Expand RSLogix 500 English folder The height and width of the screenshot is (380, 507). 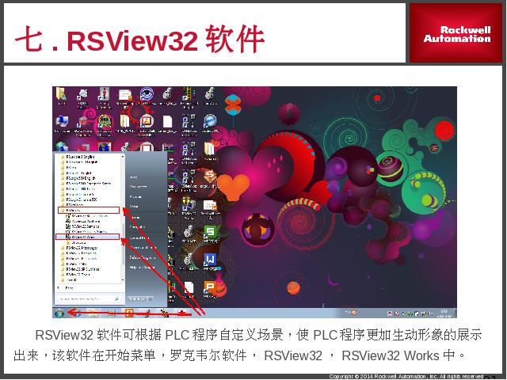pyautogui.click(x=78, y=178)
